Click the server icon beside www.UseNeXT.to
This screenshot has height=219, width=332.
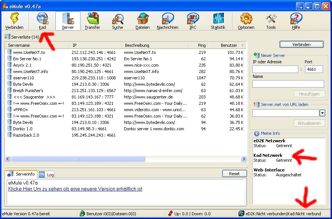click(9, 52)
